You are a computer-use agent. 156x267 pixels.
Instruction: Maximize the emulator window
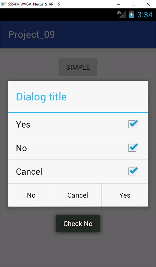133,4
